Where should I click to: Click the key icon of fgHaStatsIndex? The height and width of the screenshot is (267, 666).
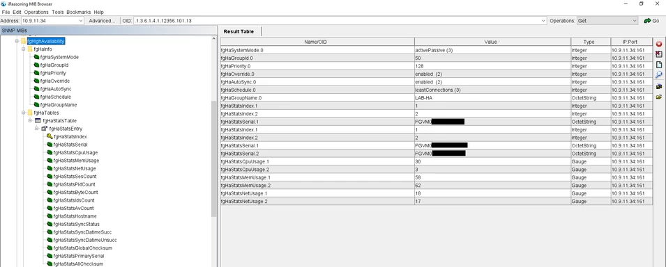point(50,136)
